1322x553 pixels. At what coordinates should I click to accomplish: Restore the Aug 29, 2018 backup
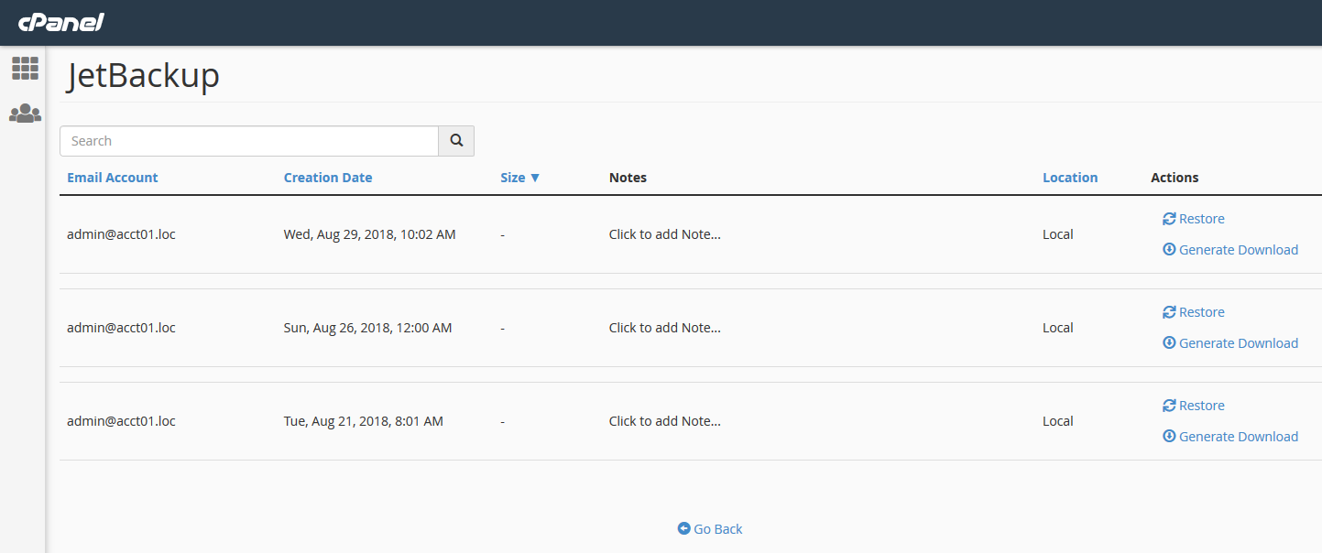(x=1194, y=219)
